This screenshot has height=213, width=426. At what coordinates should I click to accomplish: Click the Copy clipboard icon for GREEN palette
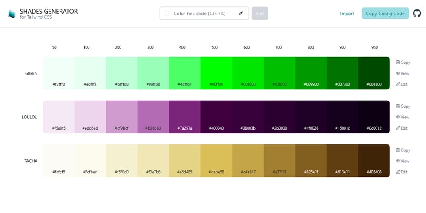pyautogui.click(x=398, y=62)
